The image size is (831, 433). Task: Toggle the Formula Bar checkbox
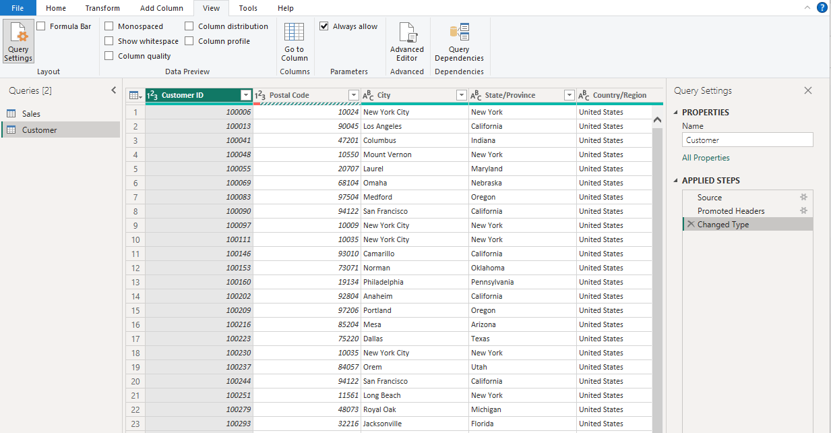pyautogui.click(x=41, y=26)
